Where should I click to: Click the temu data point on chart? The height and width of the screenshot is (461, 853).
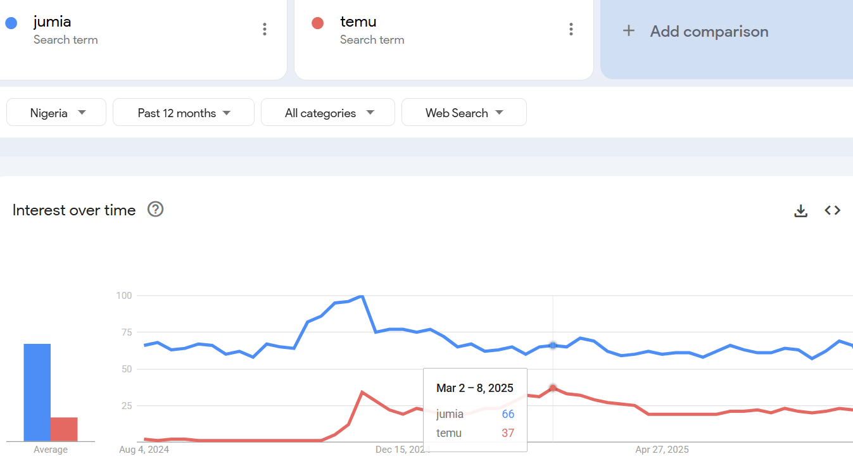tap(553, 388)
